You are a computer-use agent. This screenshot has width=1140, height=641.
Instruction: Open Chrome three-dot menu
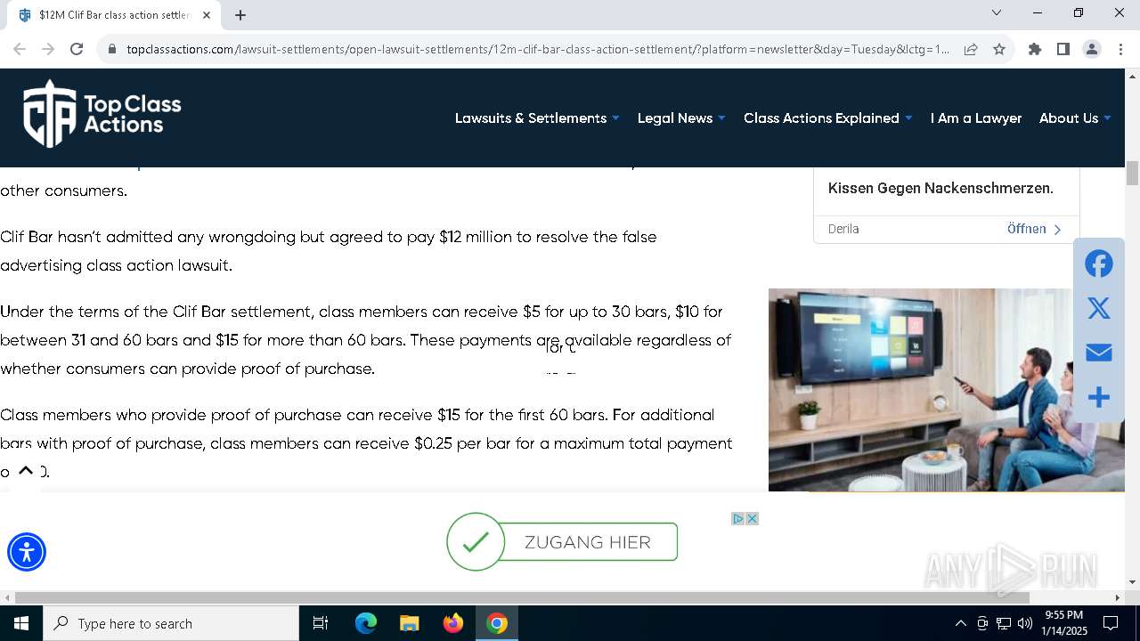point(1120,49)
